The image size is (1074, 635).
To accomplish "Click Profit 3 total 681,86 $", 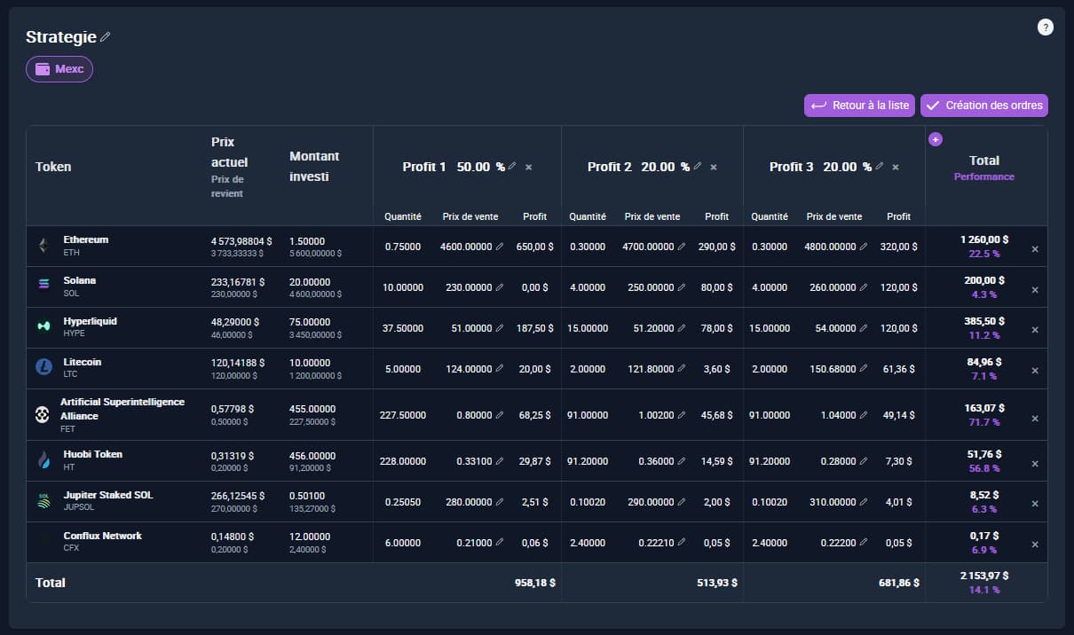I will click(899, 583).
